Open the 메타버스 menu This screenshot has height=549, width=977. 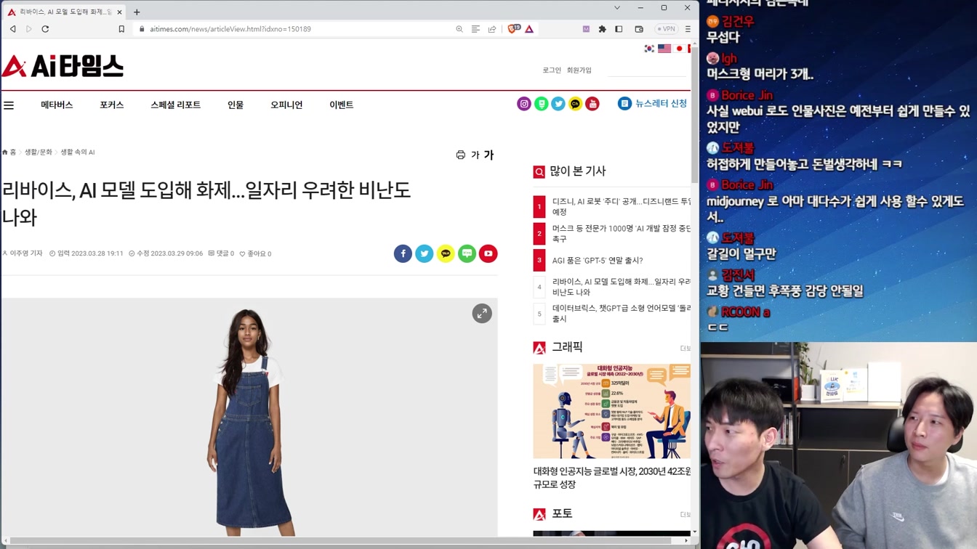click(57, 105)
